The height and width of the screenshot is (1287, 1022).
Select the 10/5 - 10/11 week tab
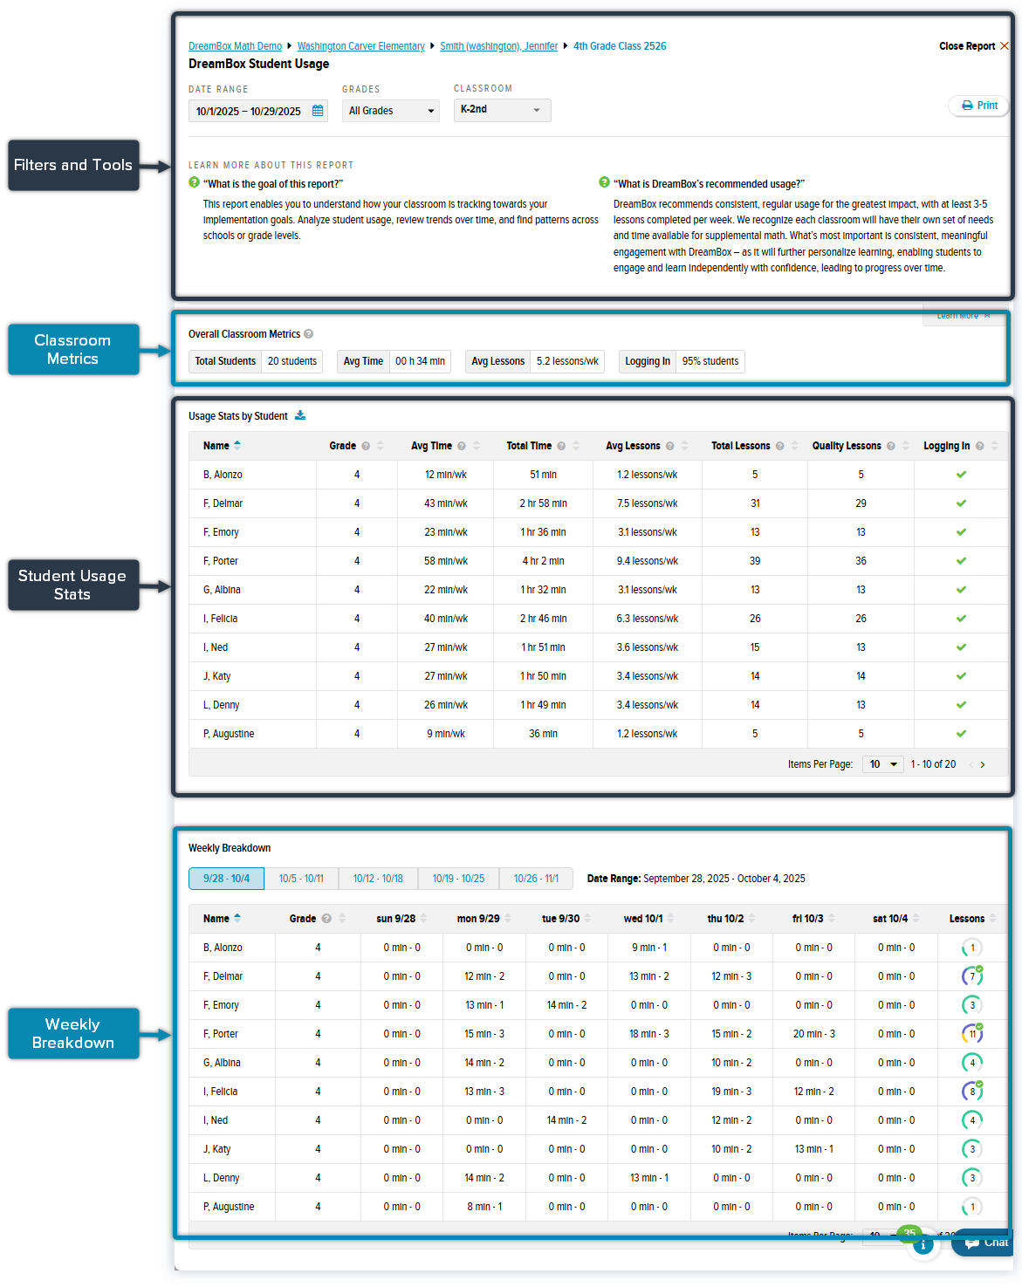301,879
